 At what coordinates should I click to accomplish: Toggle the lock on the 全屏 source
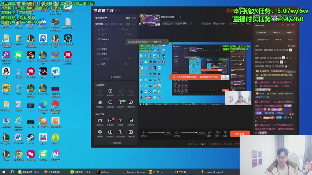(126, 64)
